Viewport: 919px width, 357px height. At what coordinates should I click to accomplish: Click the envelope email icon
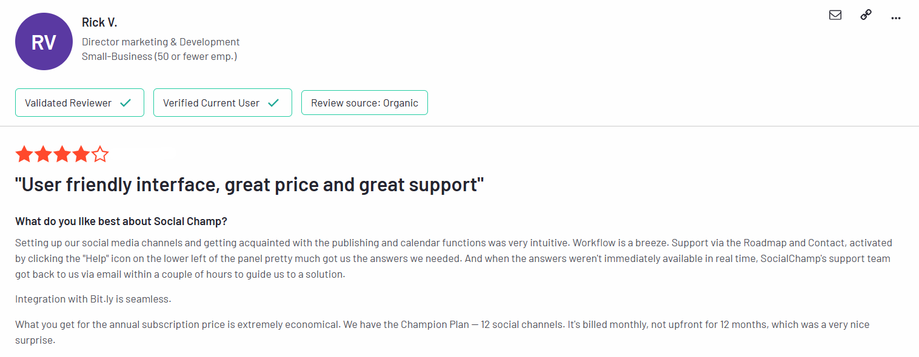coord(835,15)
